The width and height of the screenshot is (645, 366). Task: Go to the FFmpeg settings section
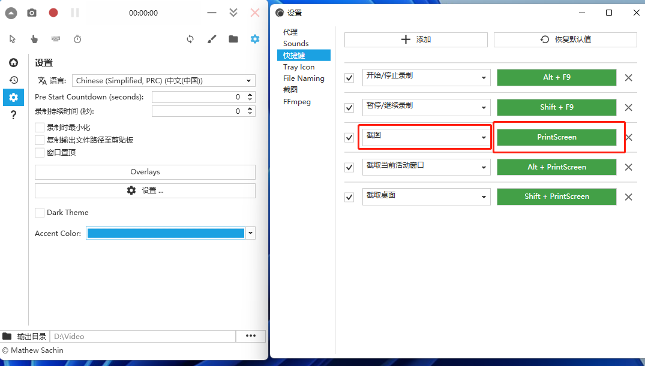(296, 101)
